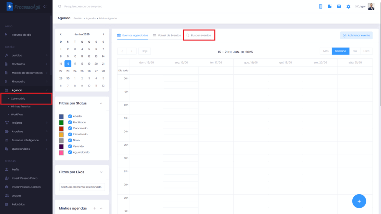381x214 pixels.
Task: Collapse sidebar using double chevron icon
Action: (x=45, y=7)
